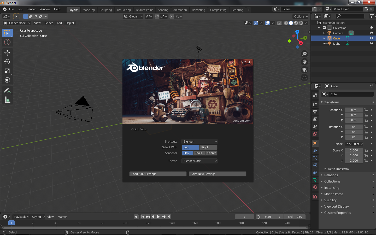Image resolution: width=376 pixels, height=235 pixels.
Task: Open the Modifier wrench properties tab
Action: tap(315, 151)
